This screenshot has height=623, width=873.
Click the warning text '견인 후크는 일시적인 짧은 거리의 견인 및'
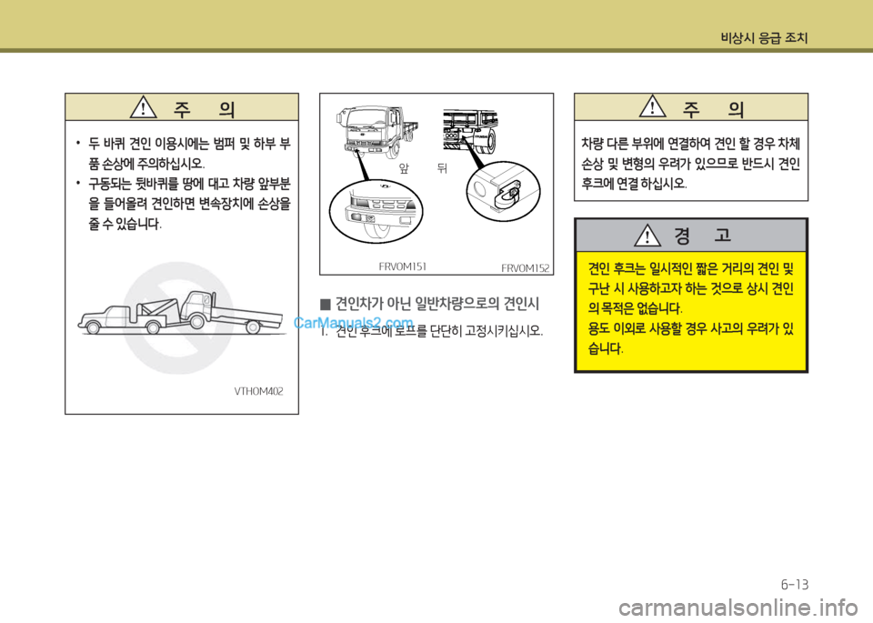coord(691,269)
